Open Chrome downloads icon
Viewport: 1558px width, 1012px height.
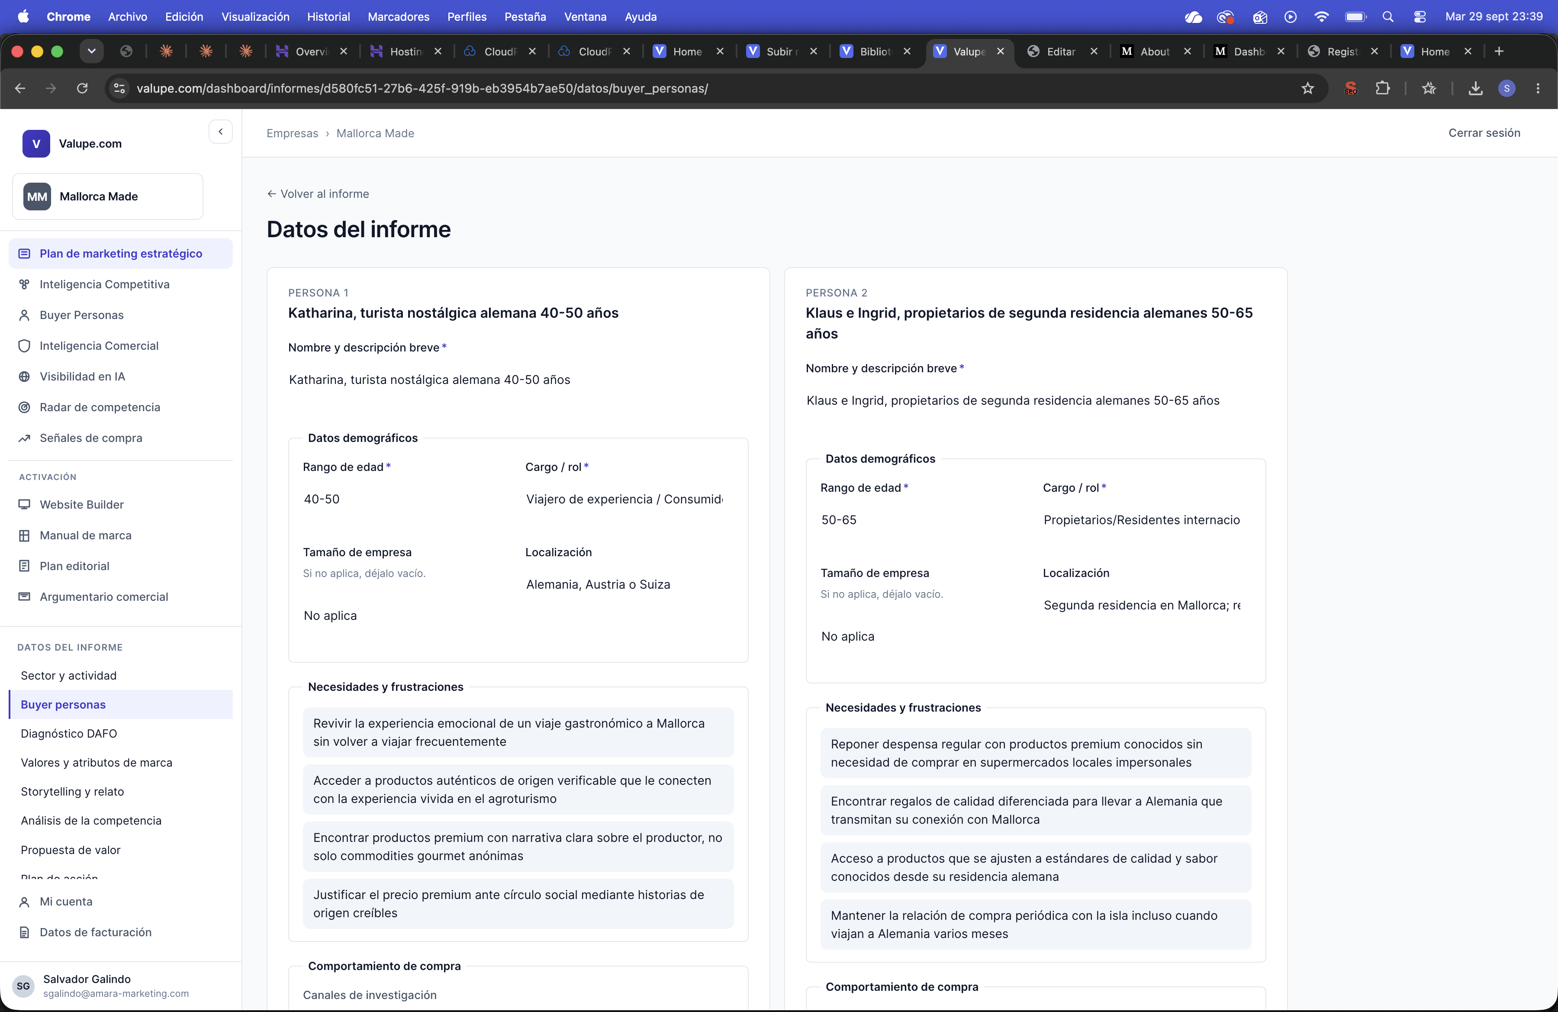click(x=1475, y=88)
